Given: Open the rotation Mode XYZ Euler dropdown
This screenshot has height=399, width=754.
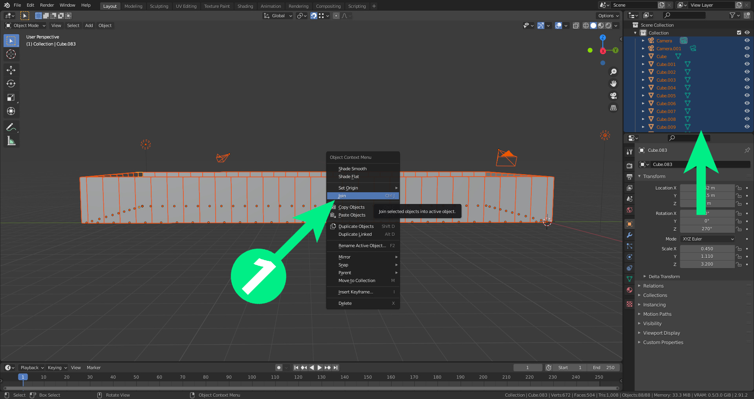Looking at the screenshot, I should tap(707, 239).
